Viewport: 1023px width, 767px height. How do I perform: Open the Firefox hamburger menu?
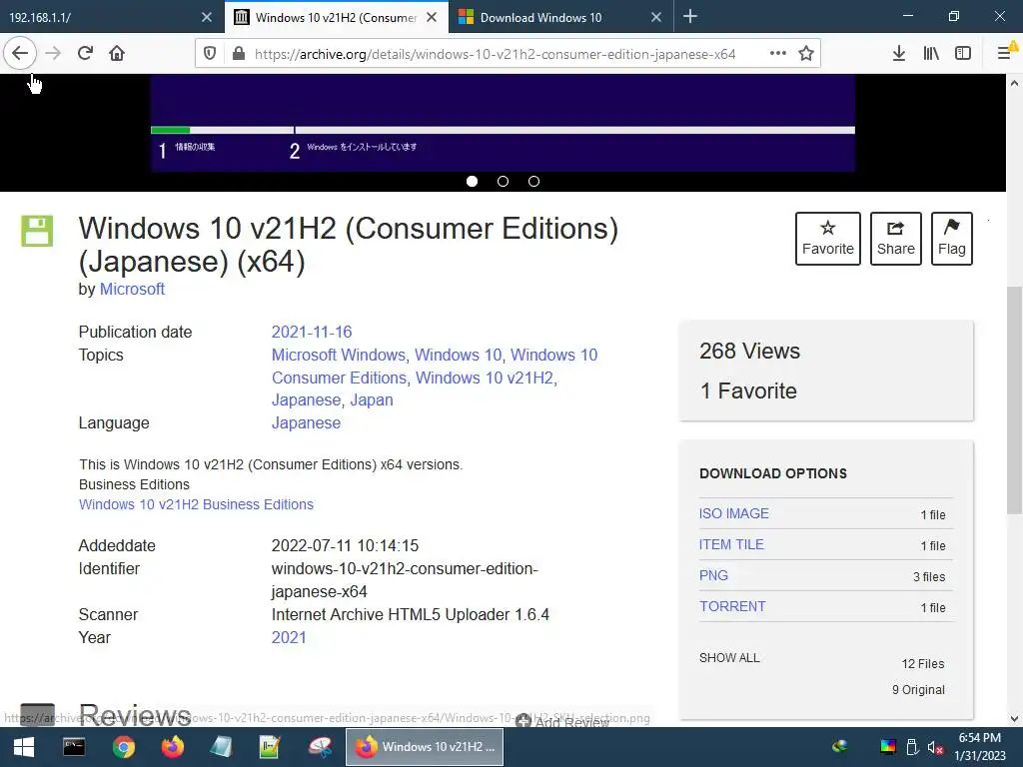(x=1005, y=54)
